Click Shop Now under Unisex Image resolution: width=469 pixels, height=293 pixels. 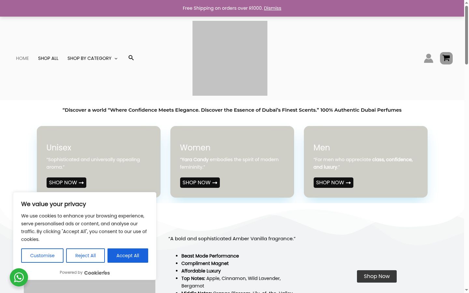pyautogui.click(x=66, y=183)
